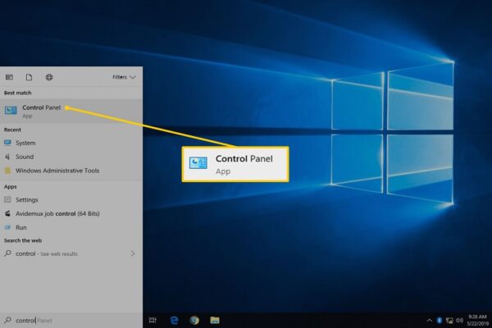Open the Control Panel best match result

click(71, 112)
